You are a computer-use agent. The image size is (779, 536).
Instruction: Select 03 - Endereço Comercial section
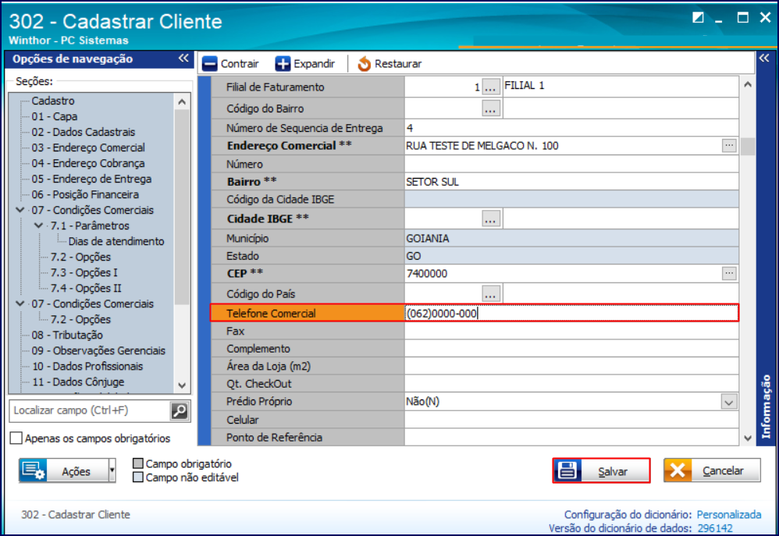coord(88,147)
